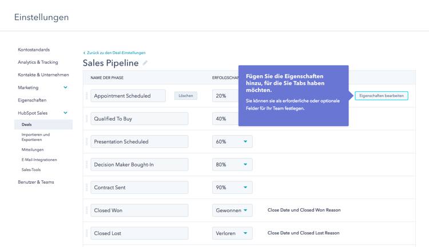Click the pencil icon beside Sales Pipeline
The image size is (429, 247).
[145, 63]
